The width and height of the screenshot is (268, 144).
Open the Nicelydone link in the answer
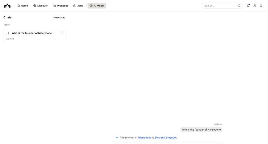145,137
